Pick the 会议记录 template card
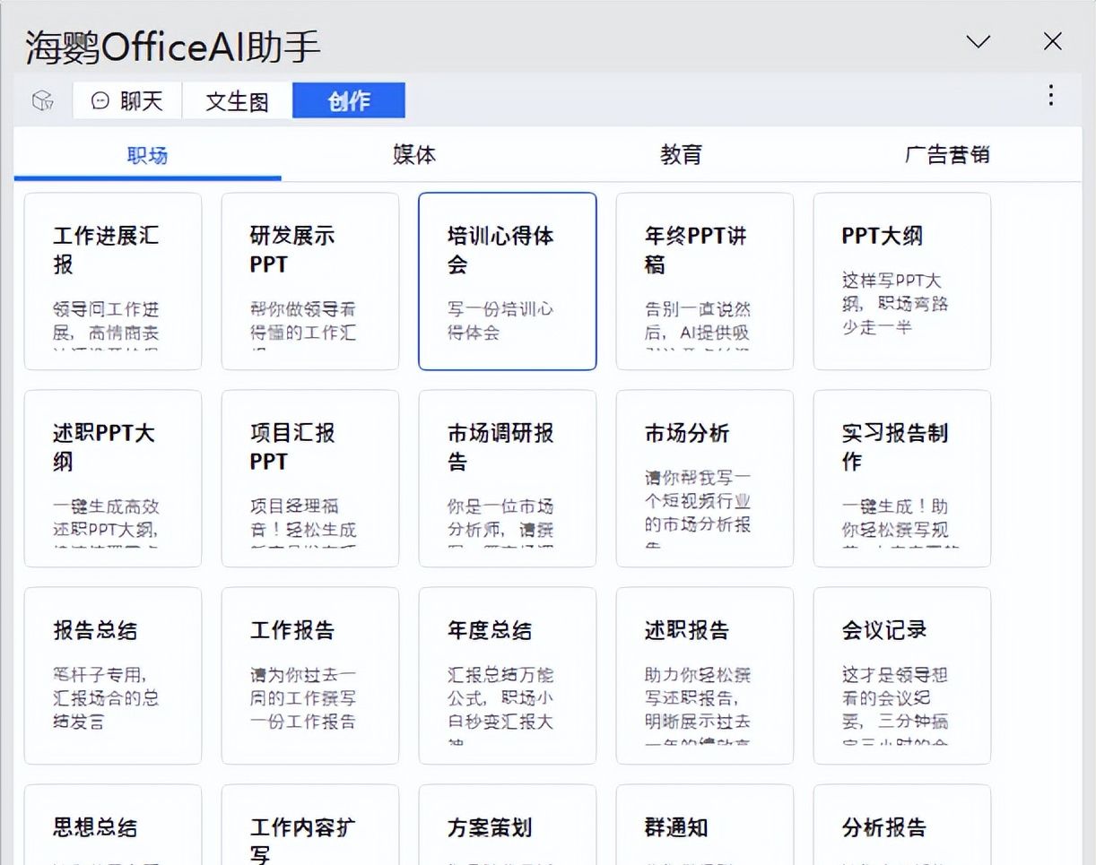Image resolution: width=1096 pixels, height=865 pixels. 902,676
